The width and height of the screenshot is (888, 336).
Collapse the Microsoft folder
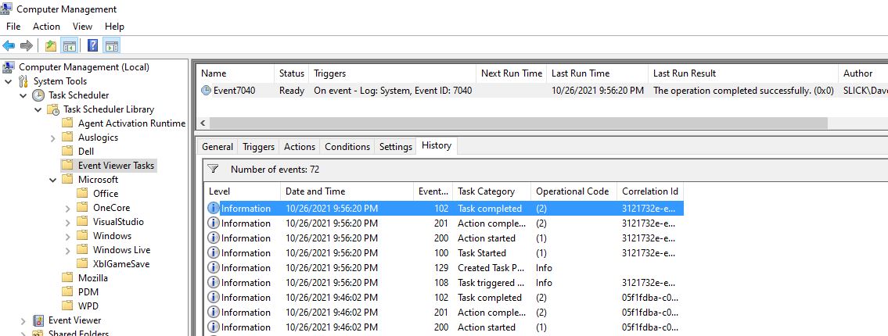(52, 180)
